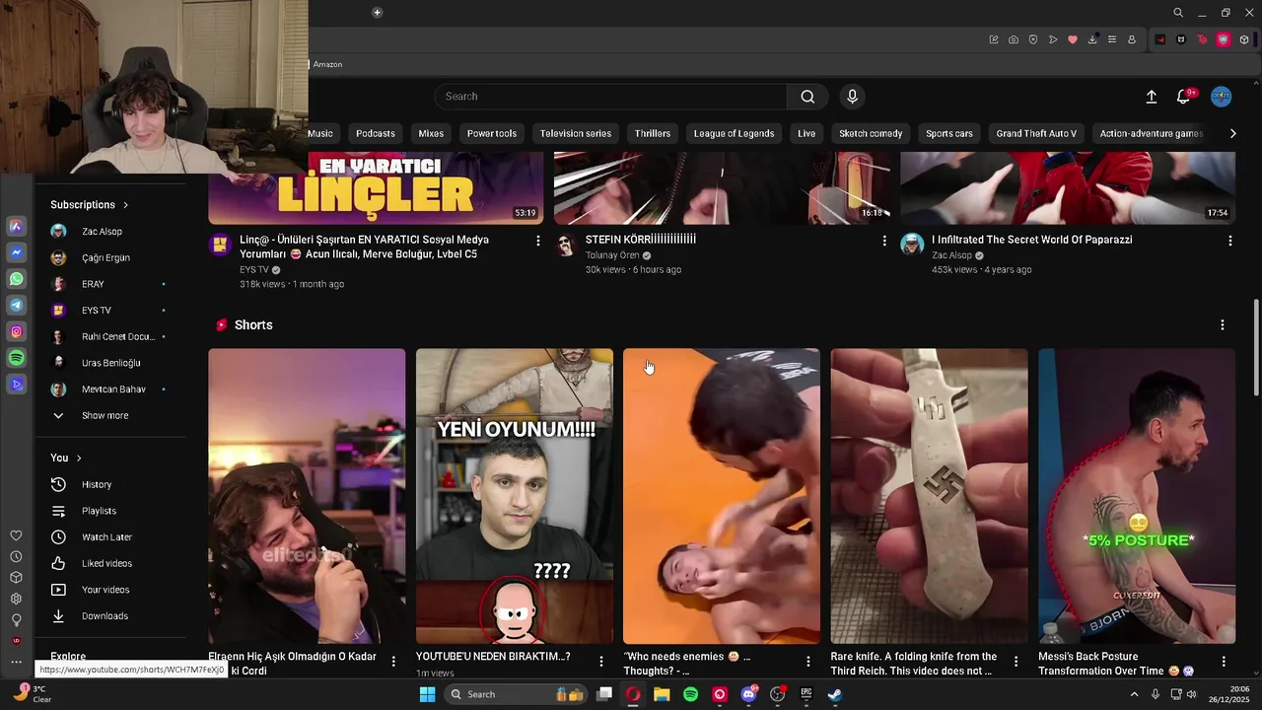The height and width of the screenshot is (710, 1262).
Task: Open Steam from the taskbar
Action: point(834,694)
